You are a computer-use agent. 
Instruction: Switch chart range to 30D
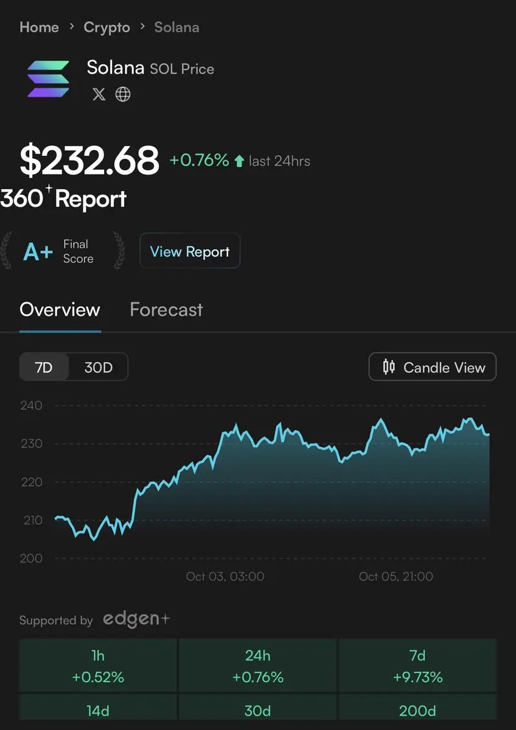98,367
